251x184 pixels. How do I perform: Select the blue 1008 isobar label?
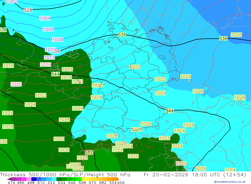tap(58, 39)
